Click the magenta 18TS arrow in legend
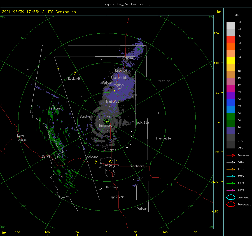The height and width of the screenshot is (236, 252). click(x=231, y=191)
